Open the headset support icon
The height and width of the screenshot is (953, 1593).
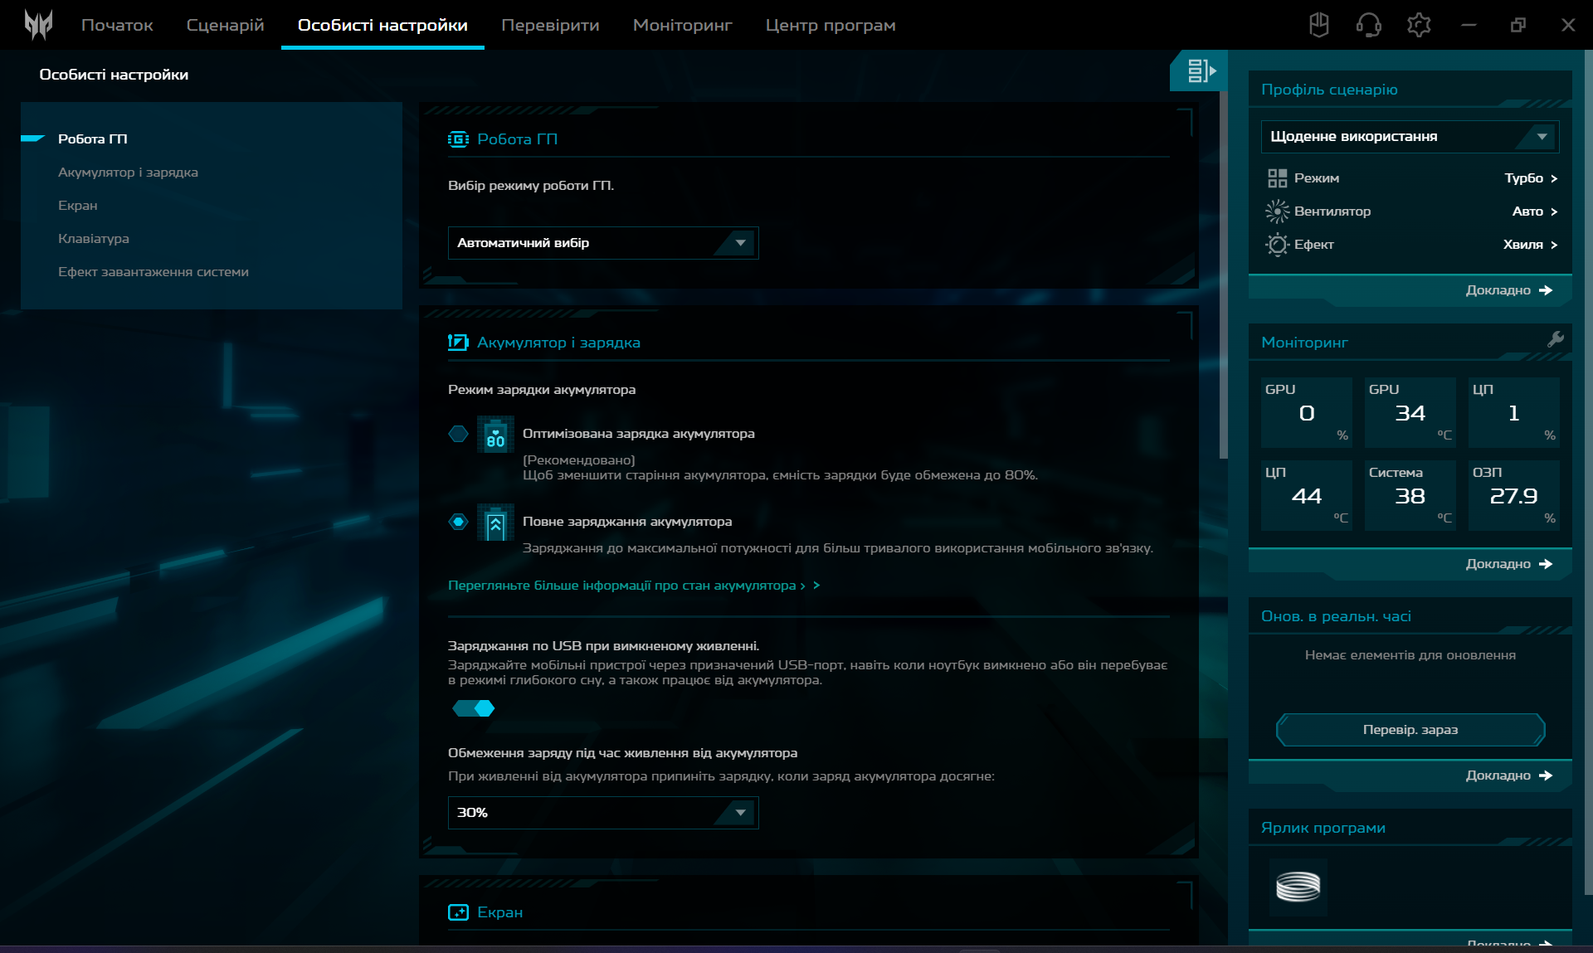(x=1368, y=25)
